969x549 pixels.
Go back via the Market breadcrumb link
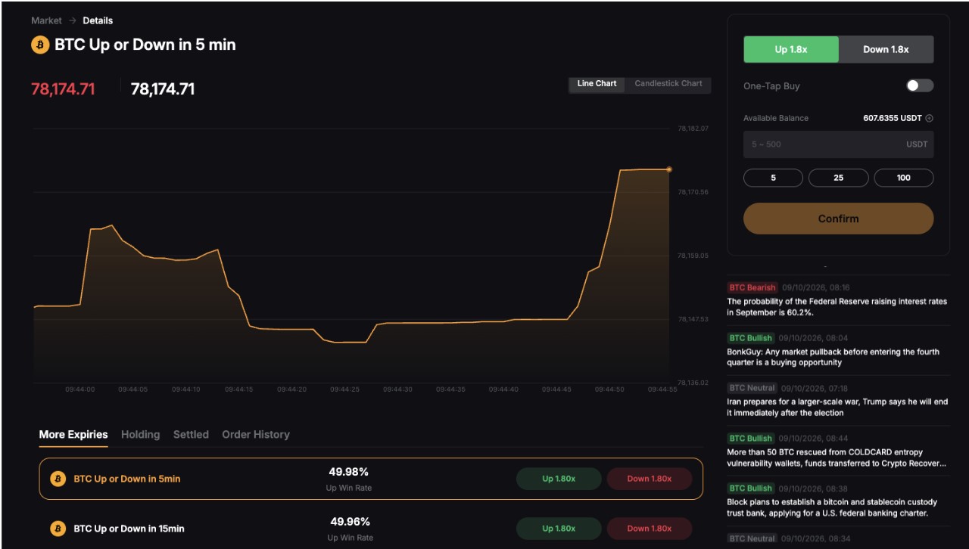(x=46, y=20)
